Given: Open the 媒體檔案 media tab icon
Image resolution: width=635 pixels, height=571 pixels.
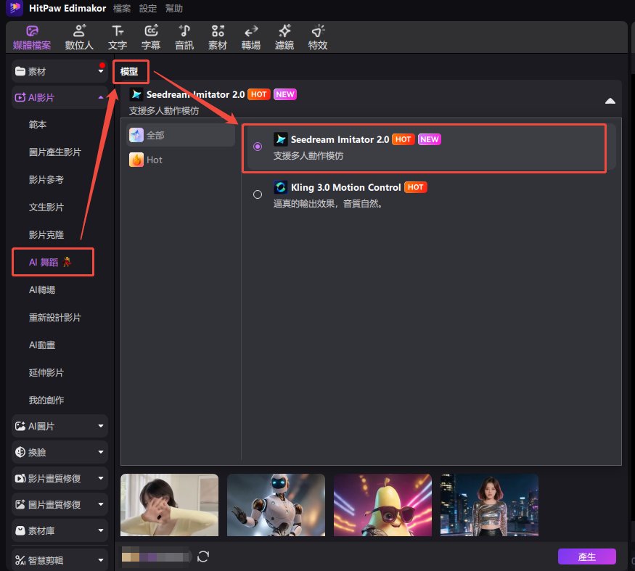Looking at the screenshot, I should 32,31.
